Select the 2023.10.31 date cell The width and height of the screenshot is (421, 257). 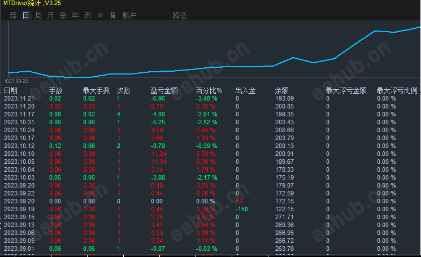(x=19, y=122)
